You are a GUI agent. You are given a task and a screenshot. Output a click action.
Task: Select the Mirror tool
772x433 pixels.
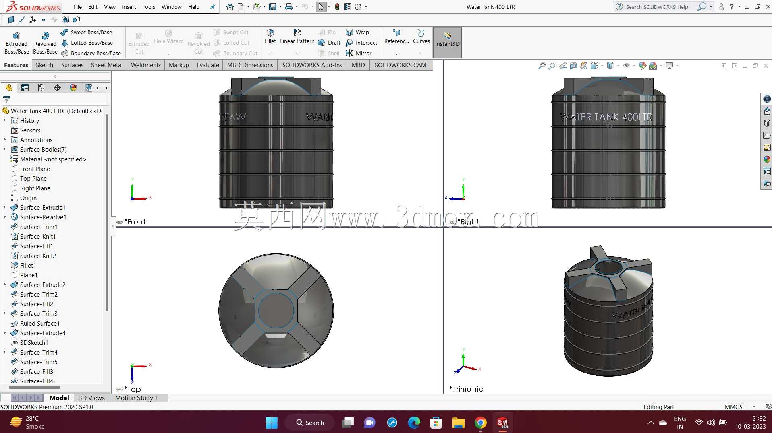(358, 53)
